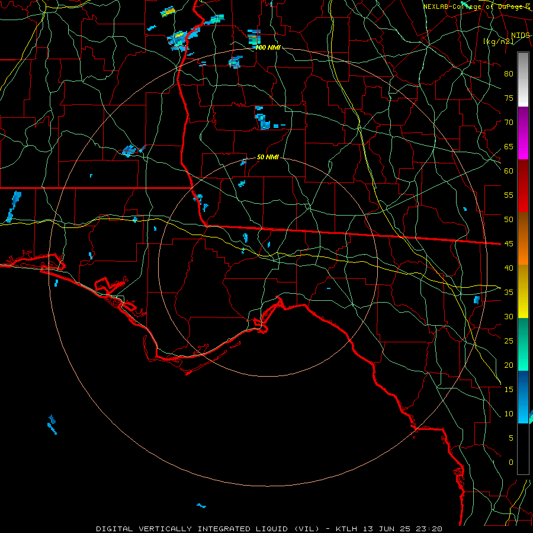Click the white-gray segment of the color bar
This screenshot has width=533, height=533.
click(523, 79)
